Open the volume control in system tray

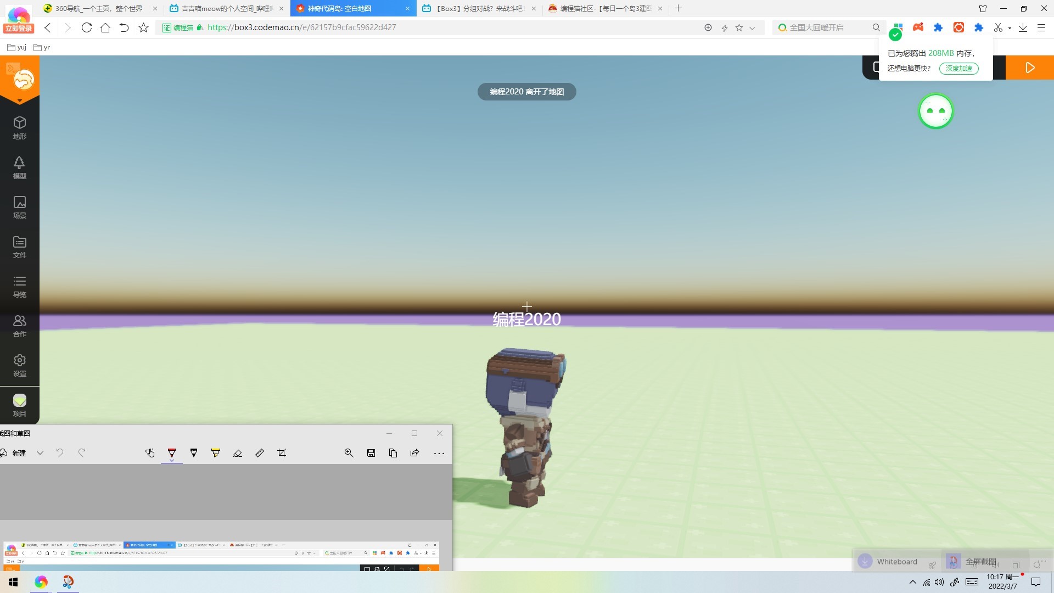[x=939, y=582]
